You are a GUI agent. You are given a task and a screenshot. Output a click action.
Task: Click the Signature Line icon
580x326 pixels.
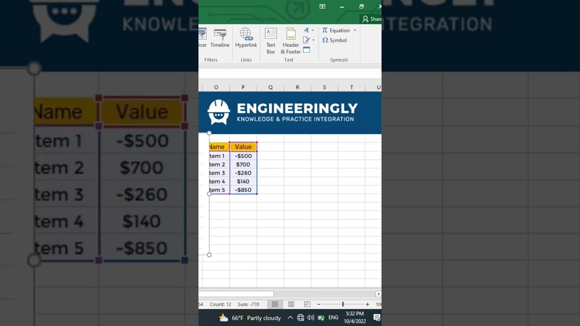point(306,40)
